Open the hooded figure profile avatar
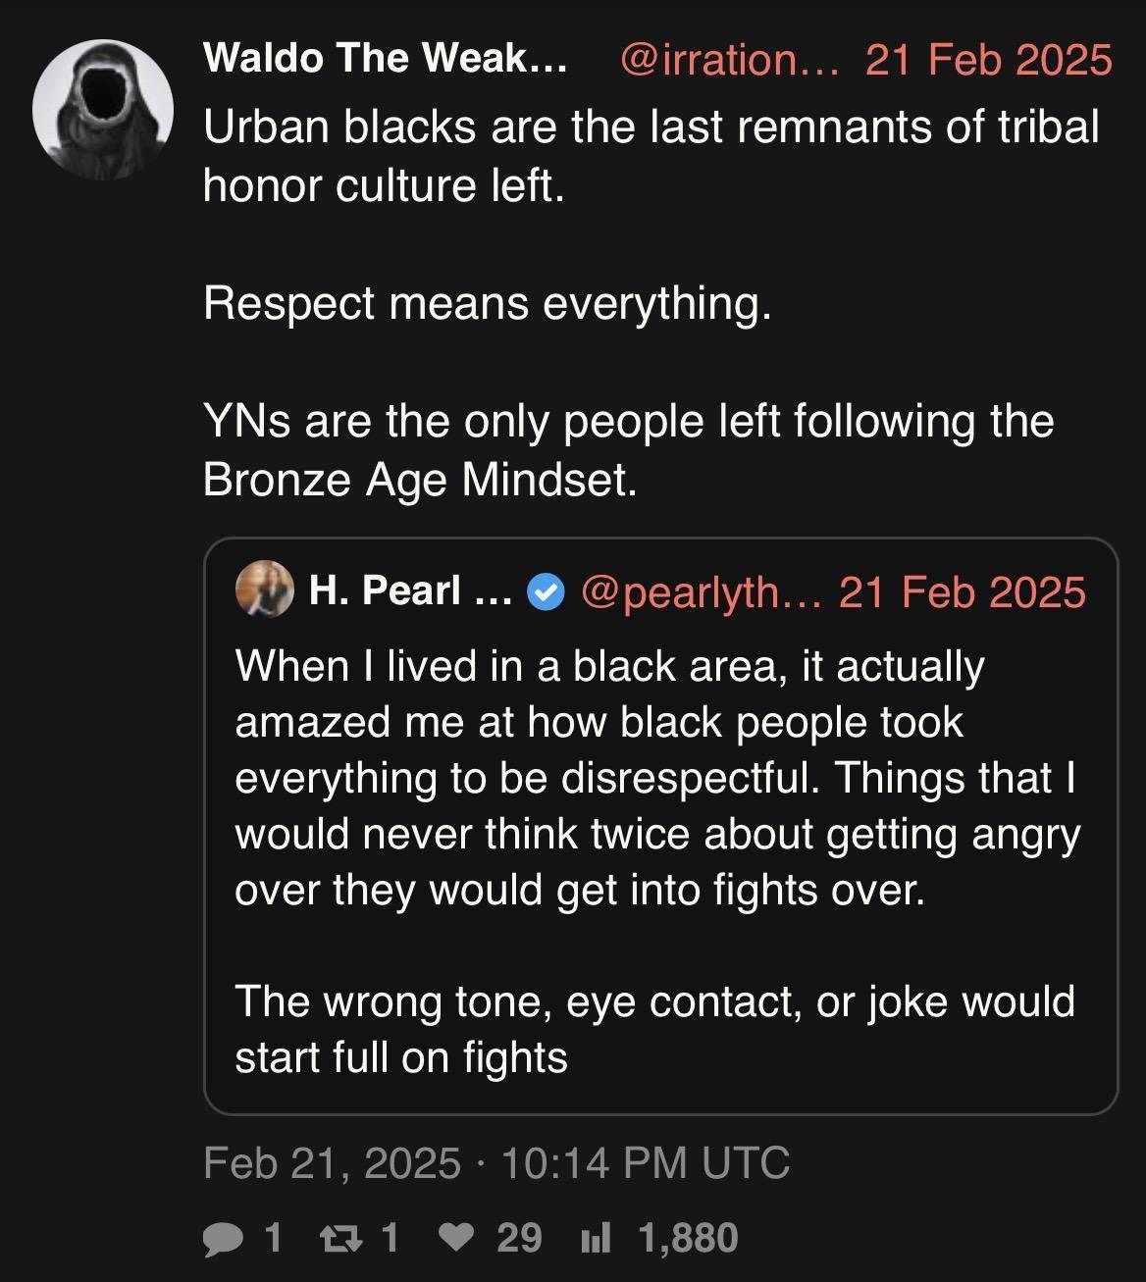 102,109
